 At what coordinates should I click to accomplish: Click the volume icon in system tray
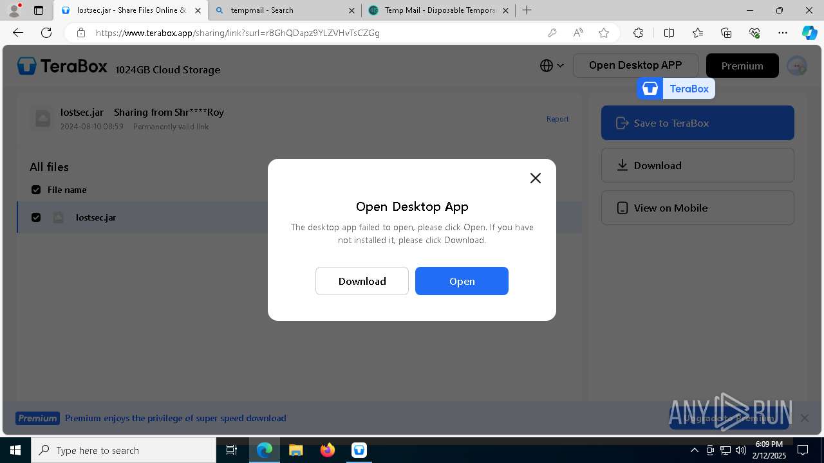(x=740, y=450)
